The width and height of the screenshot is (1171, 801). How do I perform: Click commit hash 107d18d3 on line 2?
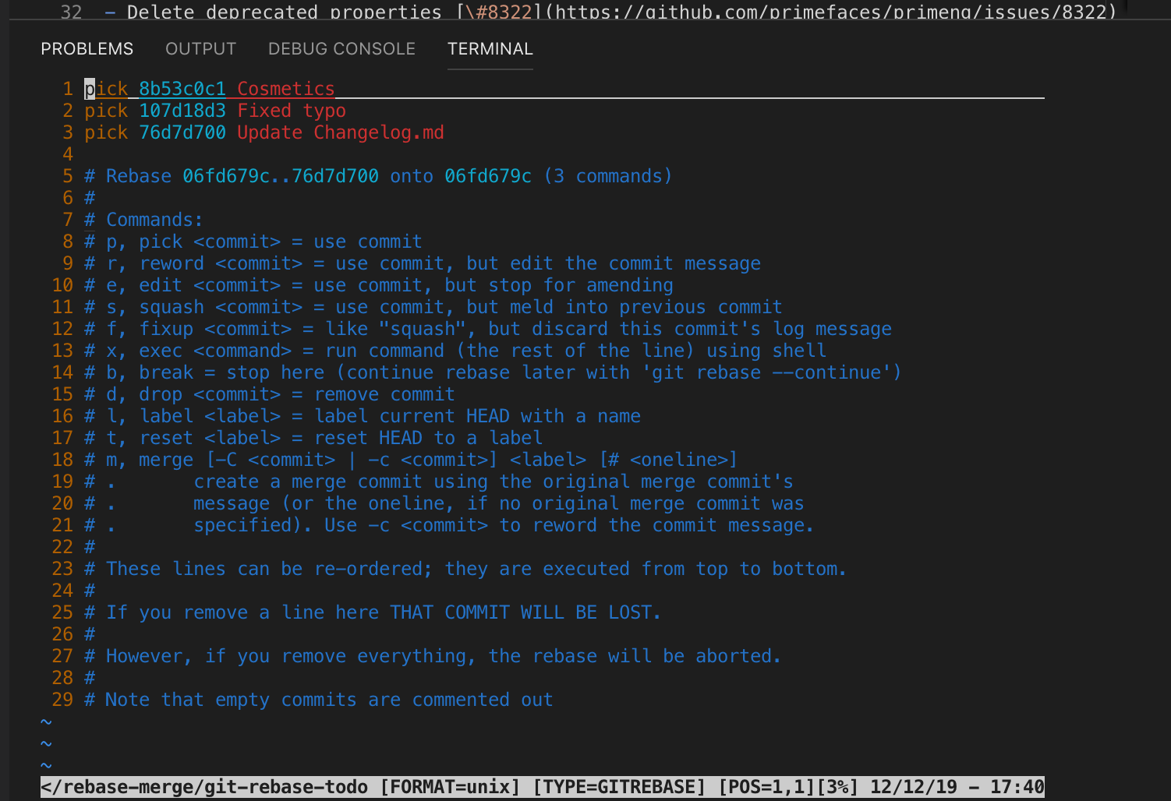[182, 111]
